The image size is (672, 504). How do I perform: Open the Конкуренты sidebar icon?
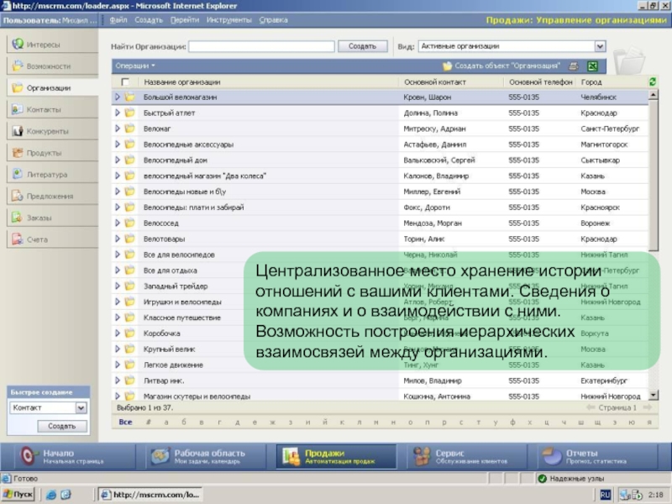18,131
